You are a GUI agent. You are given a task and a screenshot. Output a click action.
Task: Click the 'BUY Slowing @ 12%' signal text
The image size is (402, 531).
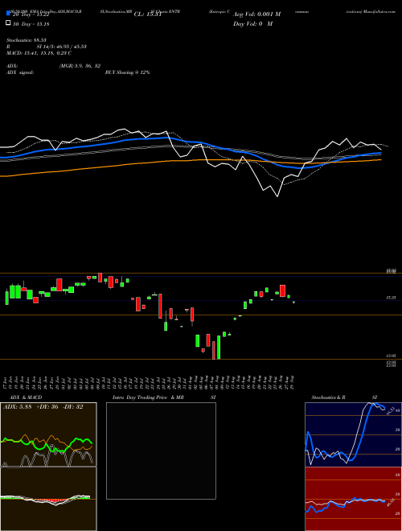(x=127, y=72)
